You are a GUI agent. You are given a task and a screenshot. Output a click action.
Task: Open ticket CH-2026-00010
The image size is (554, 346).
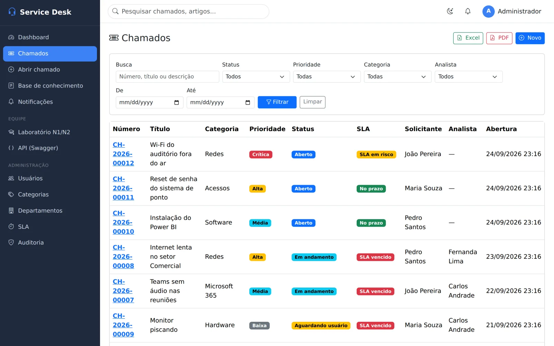tap(123, 222)
